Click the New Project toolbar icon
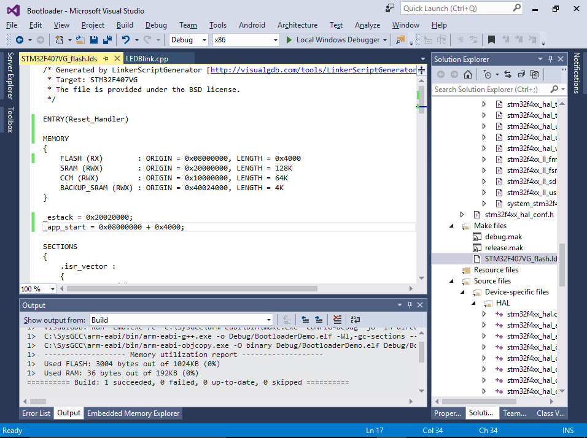Image resolution: width=587 pixels, height=438 pixels. (x=59, y=40)
